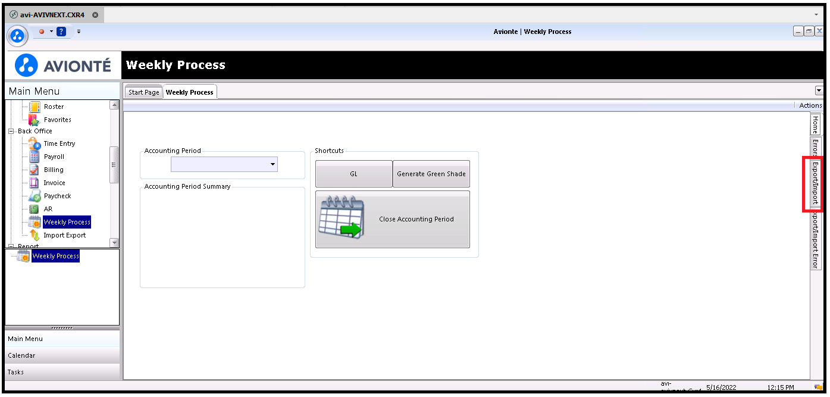Click Weekly Process in the lower left pane

(x=55, y=256)
